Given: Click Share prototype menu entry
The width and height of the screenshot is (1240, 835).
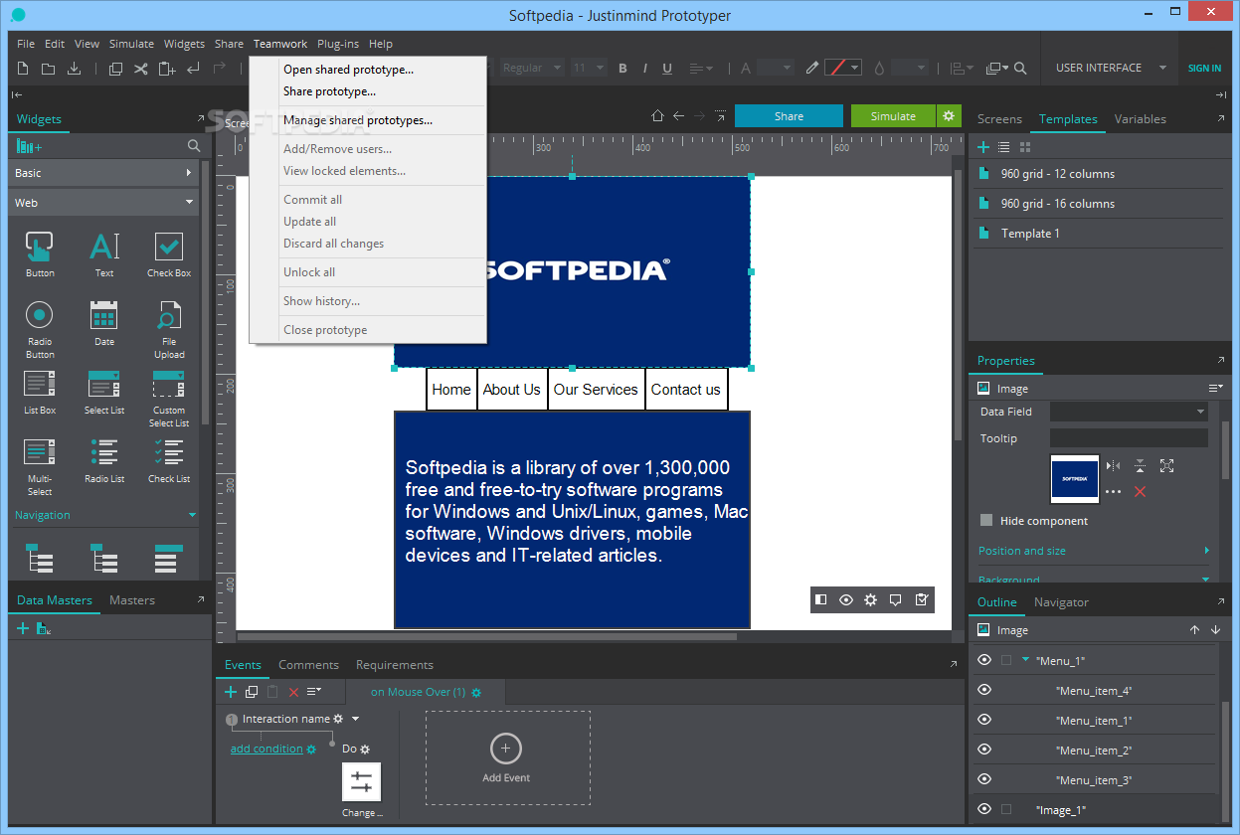Looking at the screenshot, I should (329, 91).
